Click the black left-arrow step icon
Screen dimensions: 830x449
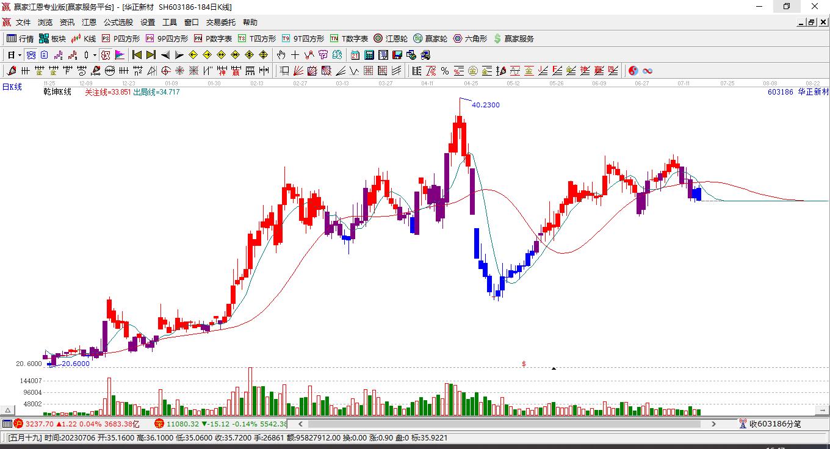(165, 55)
